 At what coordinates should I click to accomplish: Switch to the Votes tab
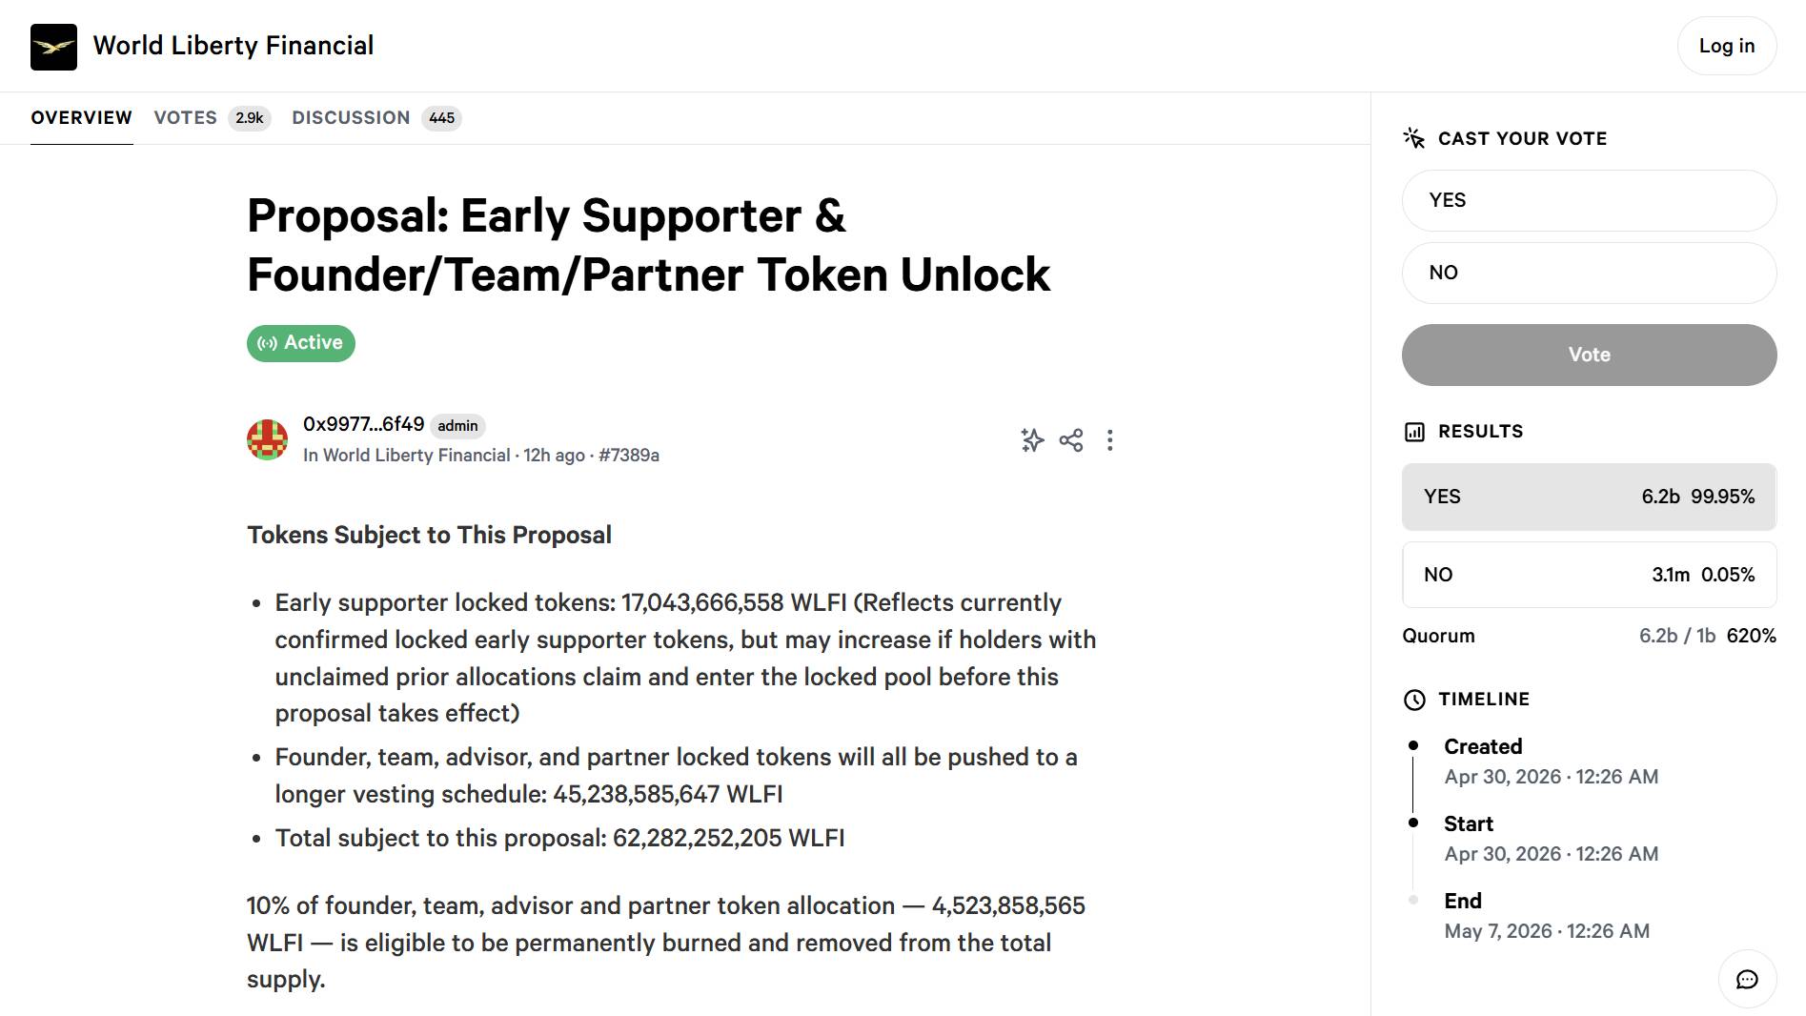[x=186, y=118]
